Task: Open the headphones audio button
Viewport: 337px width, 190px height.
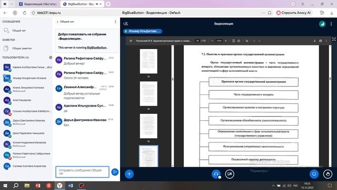Action: [x=216, y=174]
